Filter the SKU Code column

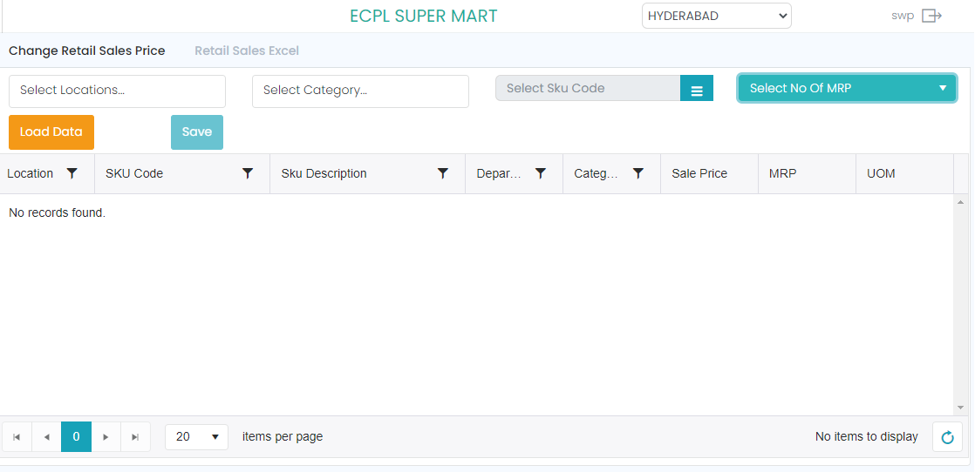pyautogui.click(x=248, y=174)
